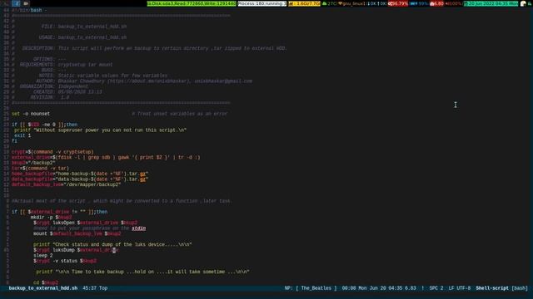Viewport: 533px width, 299px height.
Task: Click the 'cd $bkup2' line
Action: point(46,282)
